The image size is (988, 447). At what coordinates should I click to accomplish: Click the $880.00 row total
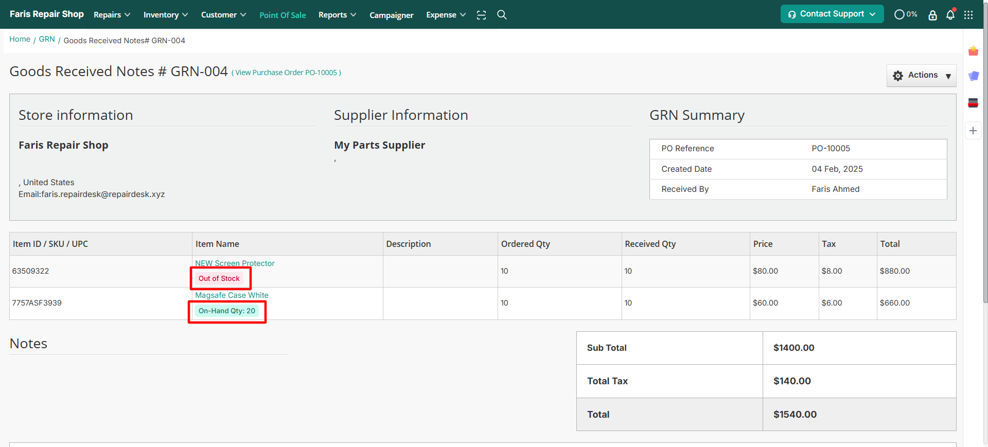tap(895, 271)
